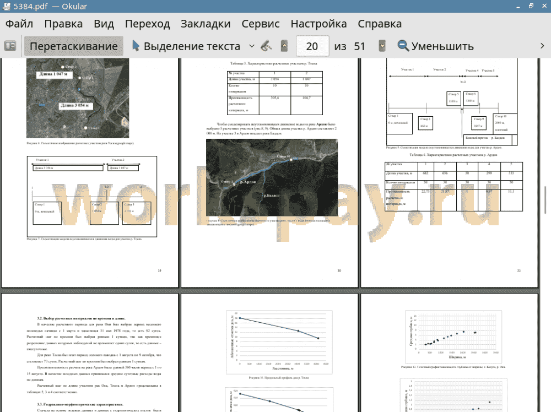The width and height of the screenshot is (551, 412).
Task: Open the Закладки menu
Action: pyautogui.click(x=206, y=24)
